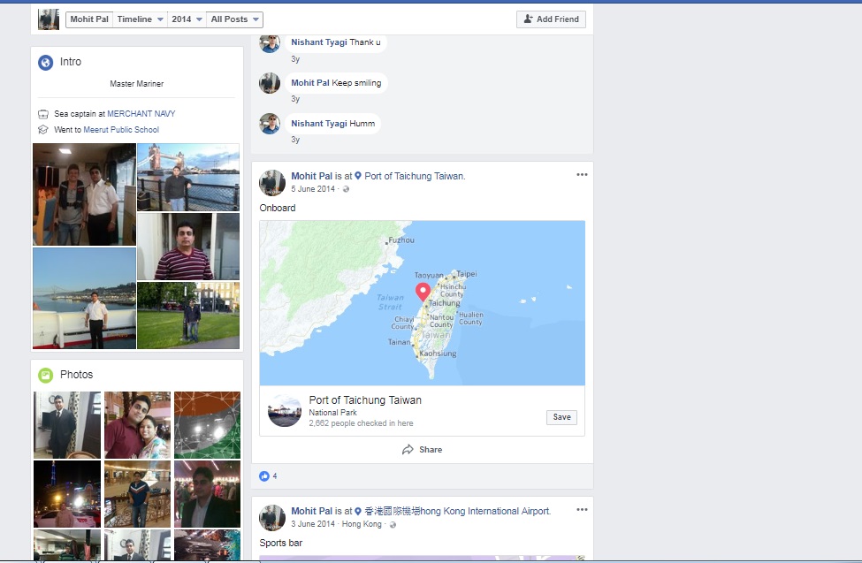Screen dimensions: 862x563
Task: Open photo of couple in Photos grid
Action: point(137,425)
